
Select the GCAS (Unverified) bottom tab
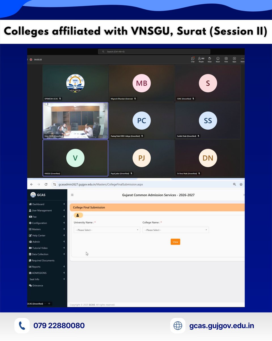tap(35, 303)
